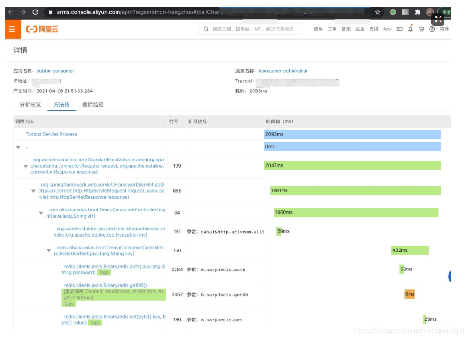Image resolution: width=469 pixels, height=339 pixels.
Task: Click the BinaryJedis.auth method link
Action: 113,269
